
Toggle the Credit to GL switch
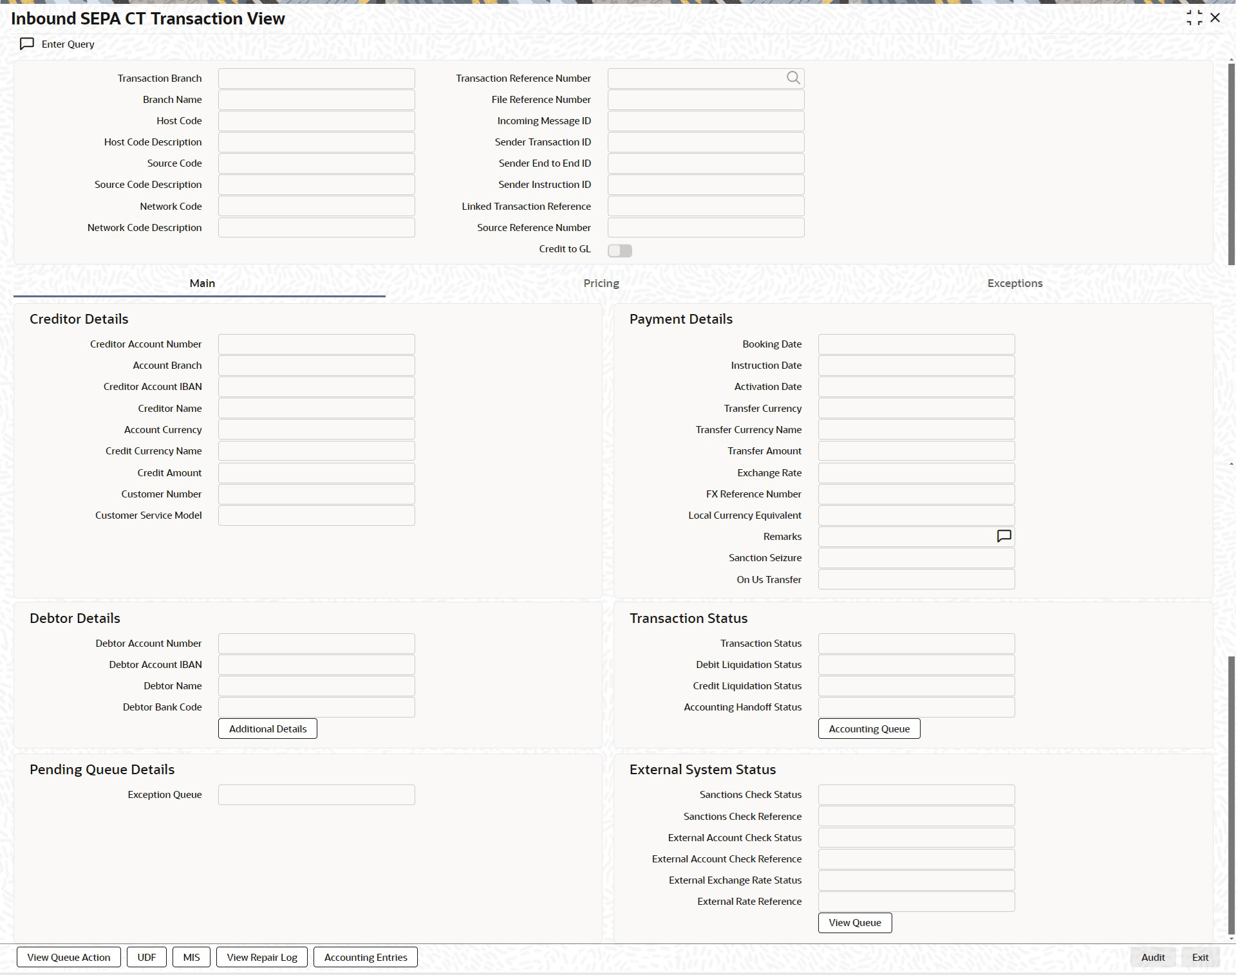coord(620,250)
